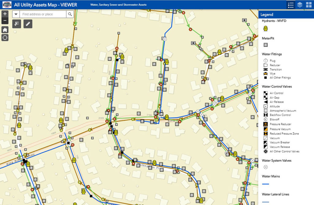Image resolution: width=314 pixels, height=205 pixels.
Task: Activate the Select features tool
Action: coord(17,24)
